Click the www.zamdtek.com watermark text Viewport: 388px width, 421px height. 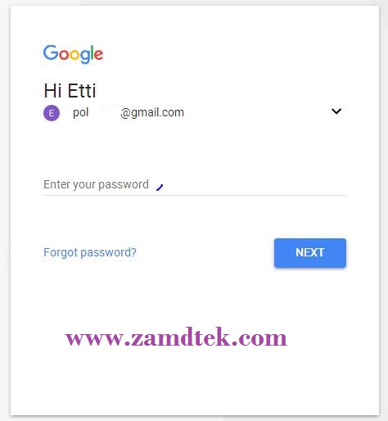[x=176, y=337]
